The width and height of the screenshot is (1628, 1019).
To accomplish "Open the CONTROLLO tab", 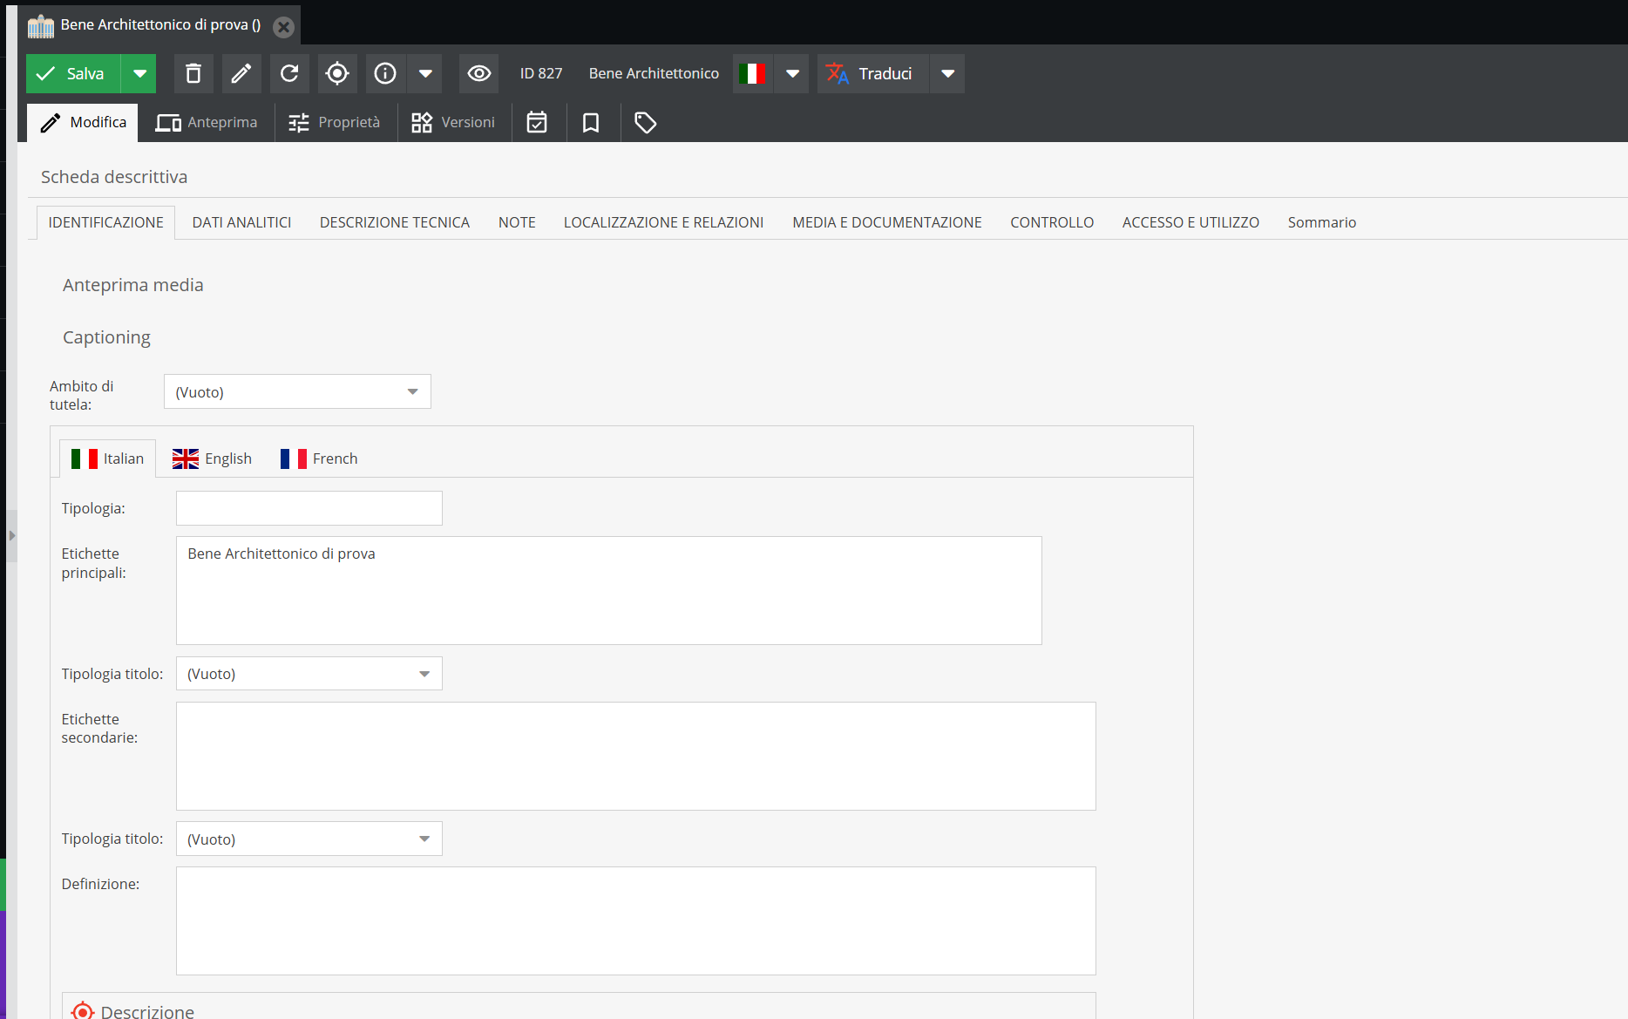I will [x=1052, y=222].
